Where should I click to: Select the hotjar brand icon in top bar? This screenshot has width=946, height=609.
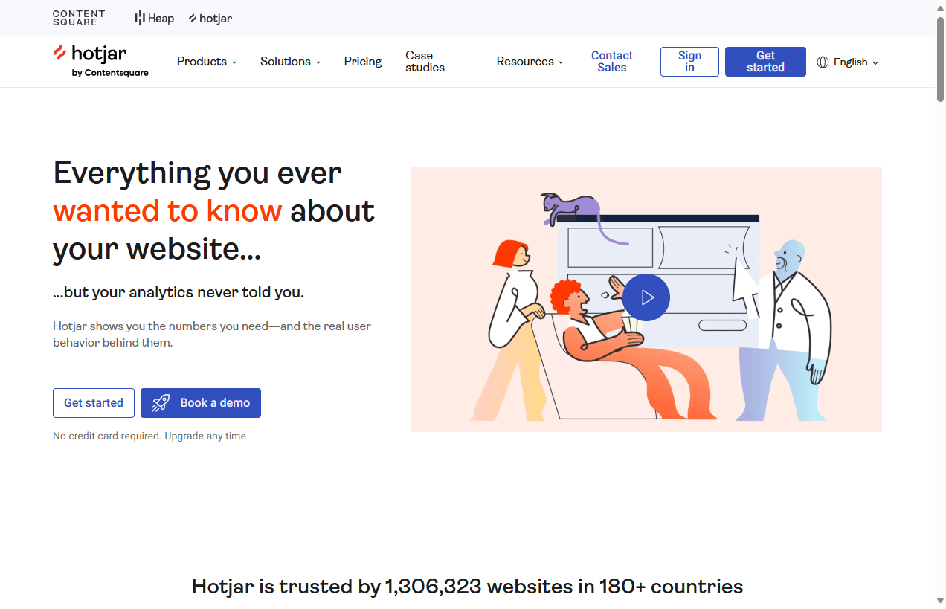tap(191, 18)
